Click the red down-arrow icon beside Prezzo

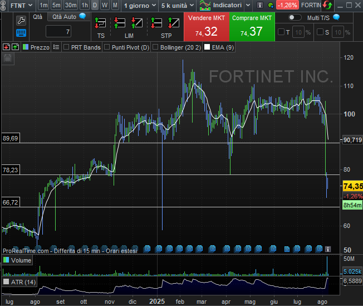[x=6, y=47]
